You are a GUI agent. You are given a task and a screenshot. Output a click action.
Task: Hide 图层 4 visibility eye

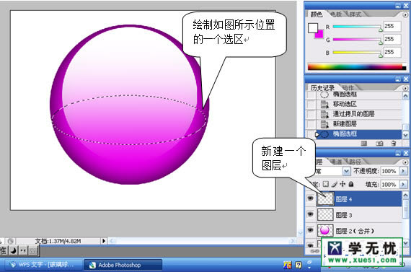coord(310,198)
